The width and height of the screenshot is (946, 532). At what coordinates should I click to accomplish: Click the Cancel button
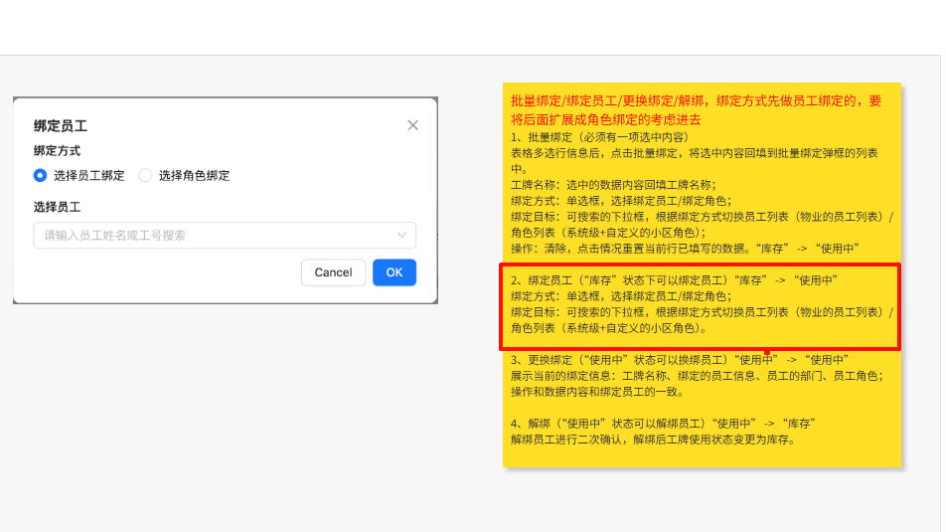pyautogui.click(x=333, y=272)
